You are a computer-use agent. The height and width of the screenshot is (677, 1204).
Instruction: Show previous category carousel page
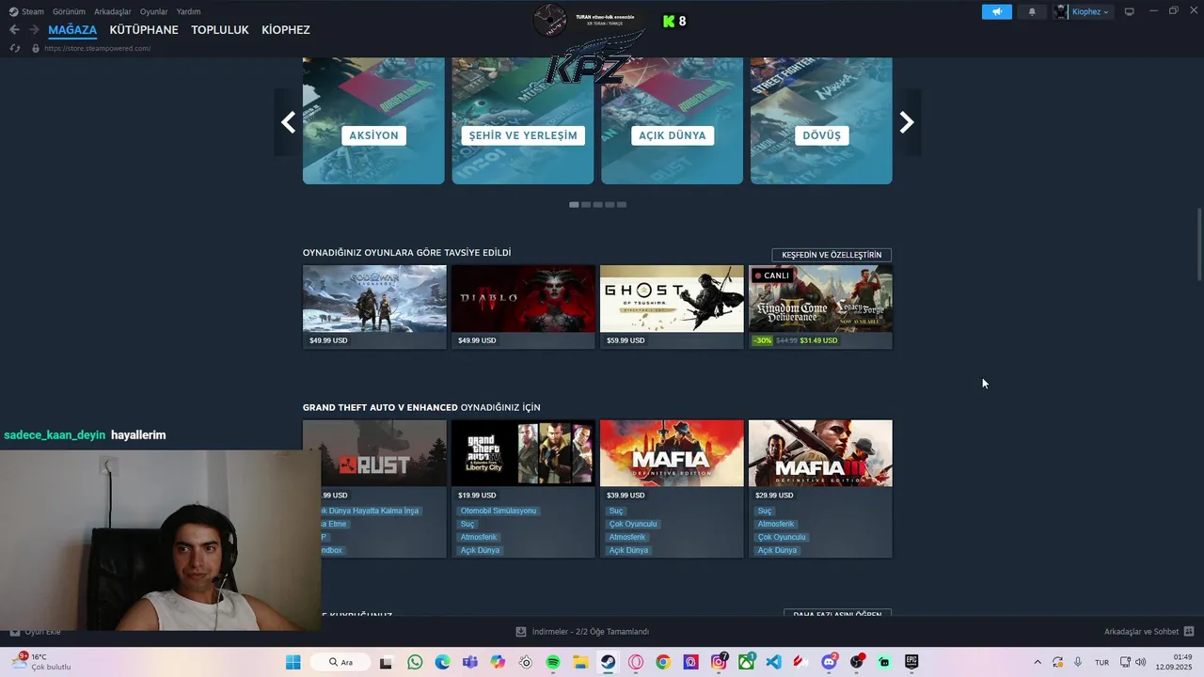coord(289,122)
